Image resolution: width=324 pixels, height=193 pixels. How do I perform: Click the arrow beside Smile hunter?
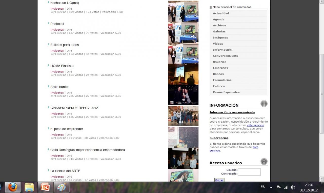pos(48,87)
